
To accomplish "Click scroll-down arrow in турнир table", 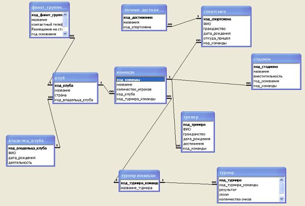I will [x=281, y=198].
